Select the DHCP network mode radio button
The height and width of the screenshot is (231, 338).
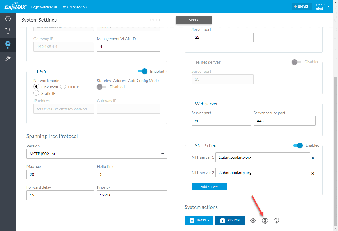tap(63, 87)
